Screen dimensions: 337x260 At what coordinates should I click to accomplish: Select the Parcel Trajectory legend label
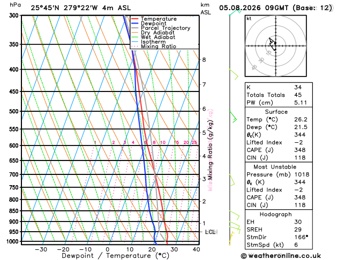pos(166,28)
